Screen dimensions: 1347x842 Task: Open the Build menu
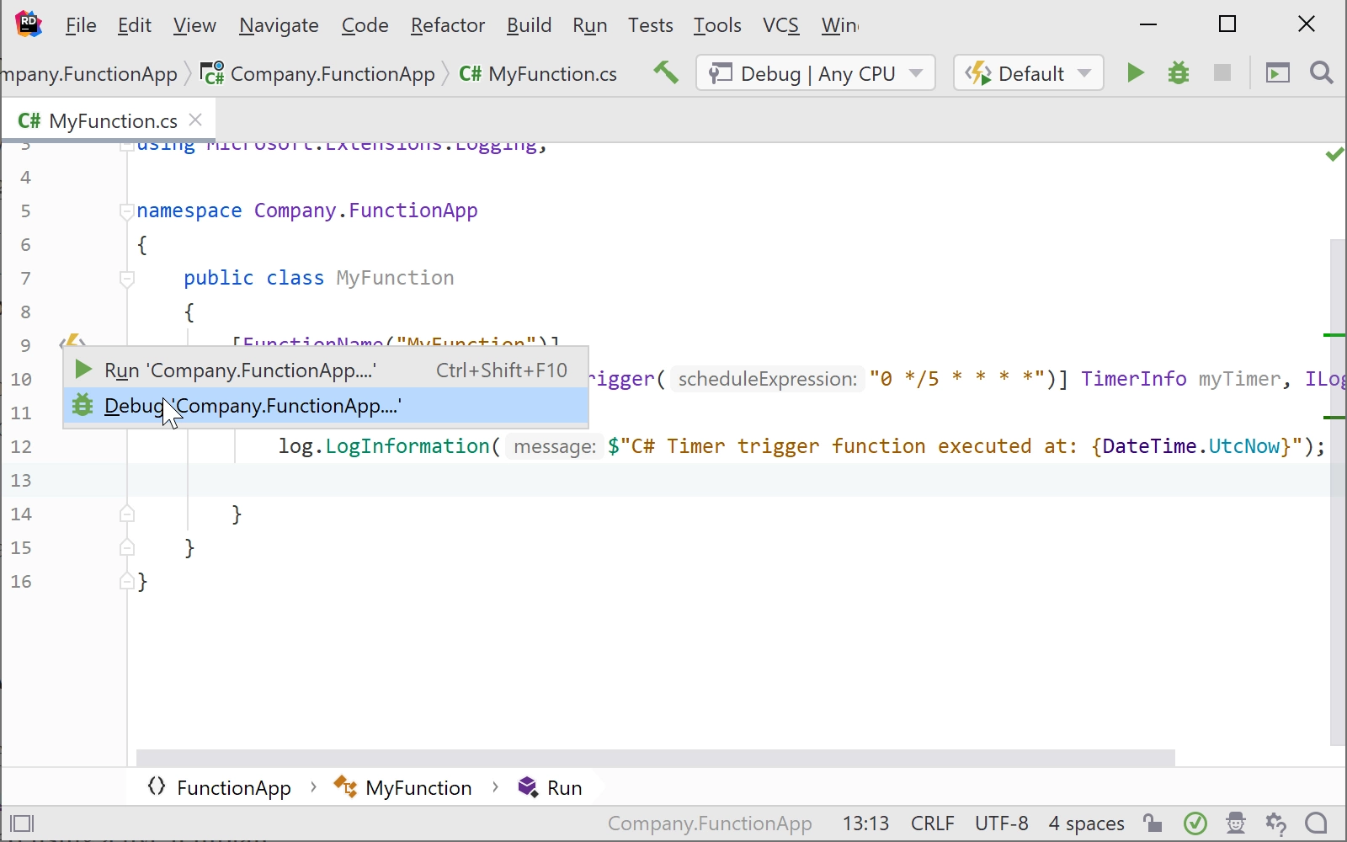[x=529, y=25]
